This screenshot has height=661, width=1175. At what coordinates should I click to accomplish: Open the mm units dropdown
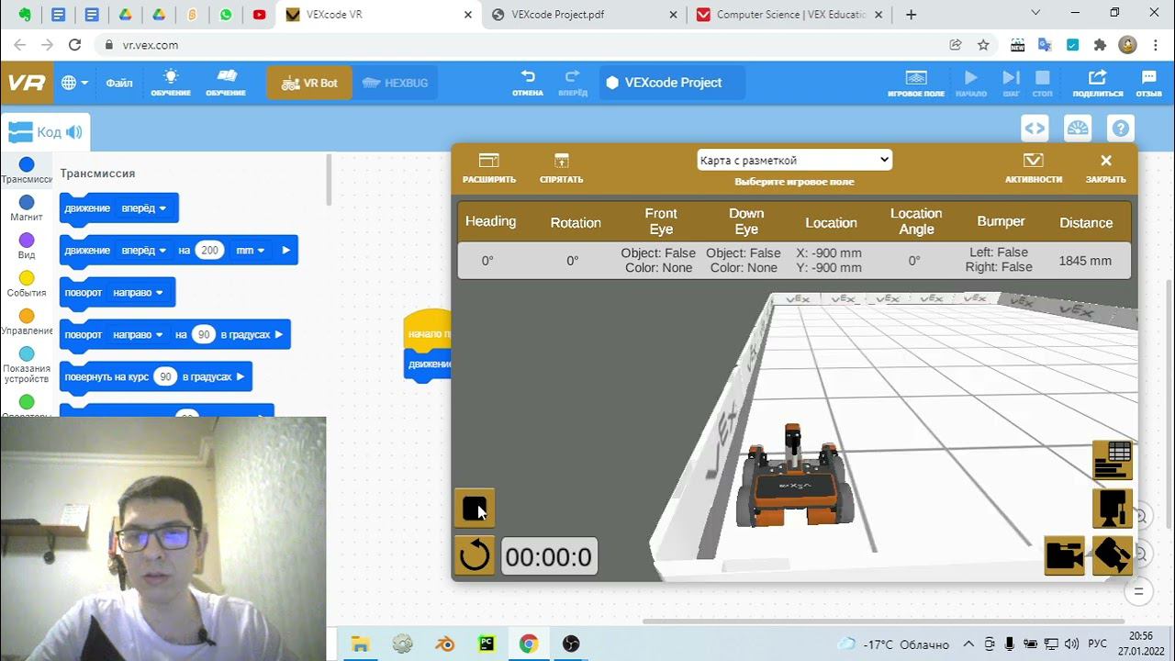[250, 250]
